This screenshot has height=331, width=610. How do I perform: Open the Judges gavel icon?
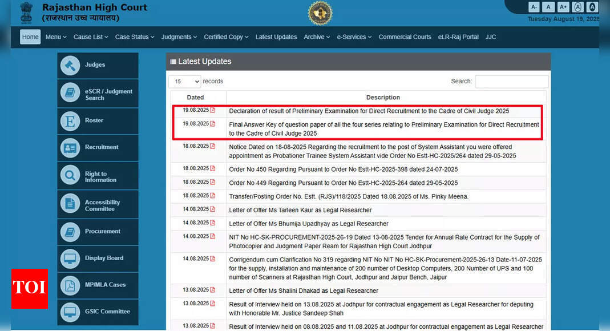point(70,66)
